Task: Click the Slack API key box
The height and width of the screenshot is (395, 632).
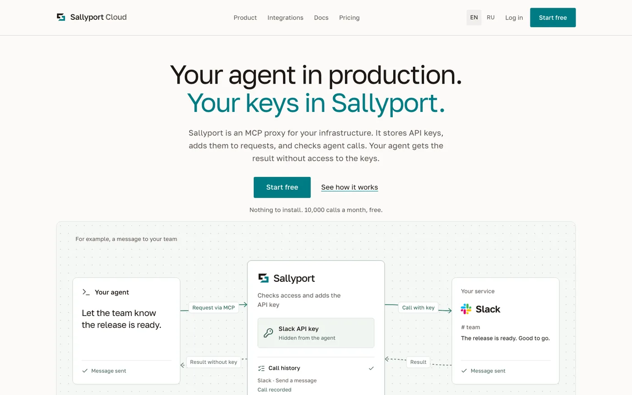Action: coord(316,333)
